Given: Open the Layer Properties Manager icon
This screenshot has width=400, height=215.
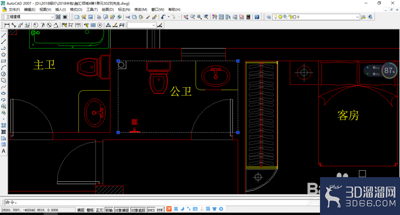Looking at the screenshot, I should click(x=269, y=17).
